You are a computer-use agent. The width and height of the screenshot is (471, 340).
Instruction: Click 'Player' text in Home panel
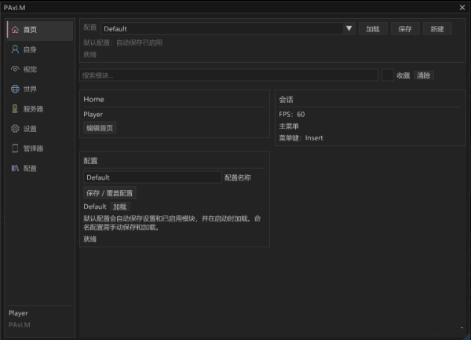pos(93,115)
